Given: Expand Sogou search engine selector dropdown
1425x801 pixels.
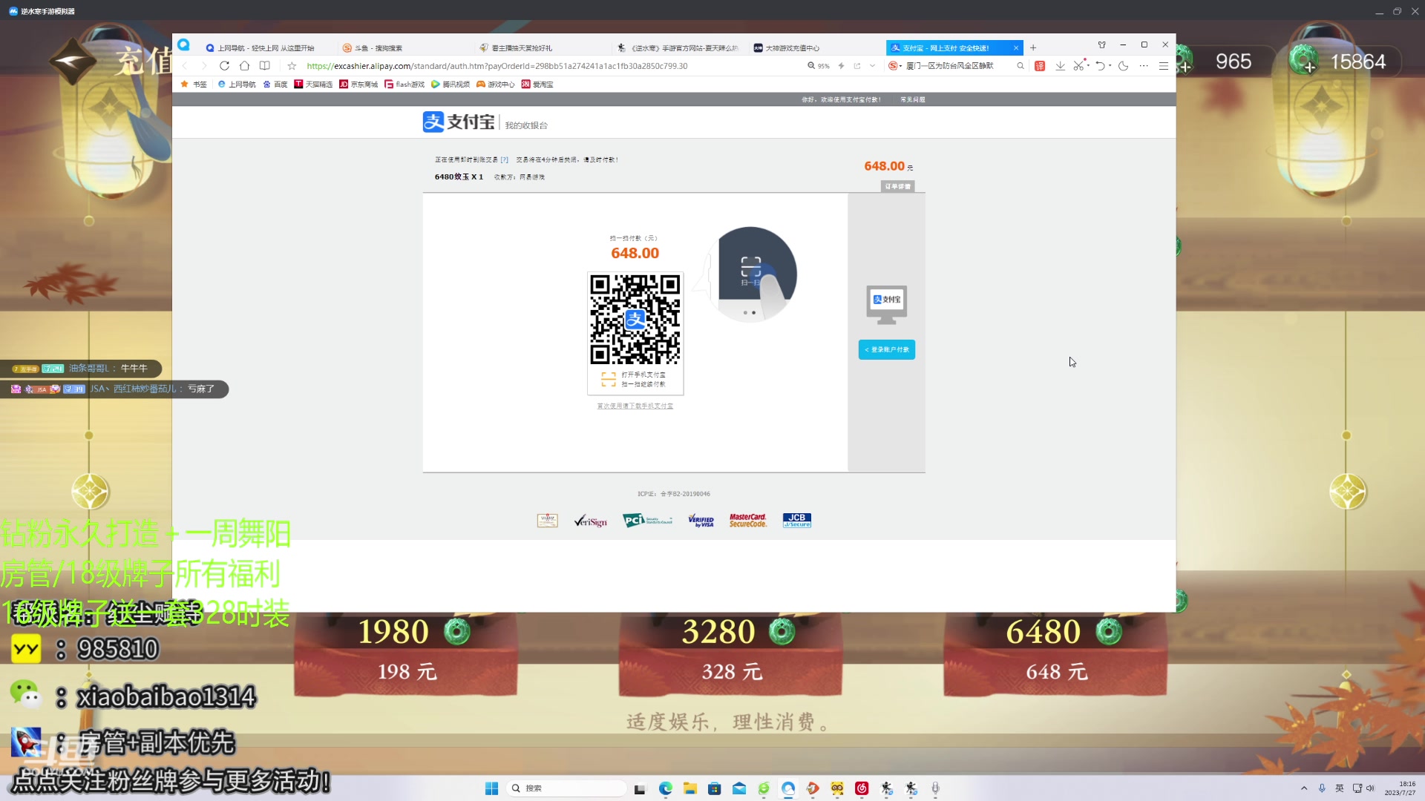Looking at the screenshot, I should (x=900, y=66).
